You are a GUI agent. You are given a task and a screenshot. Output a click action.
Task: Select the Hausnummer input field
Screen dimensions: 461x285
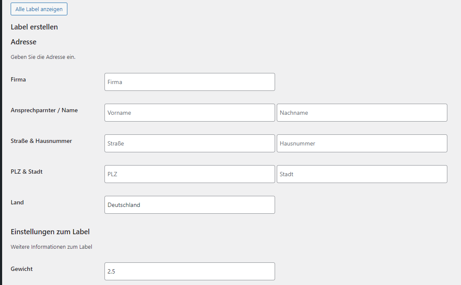[362, 143]
